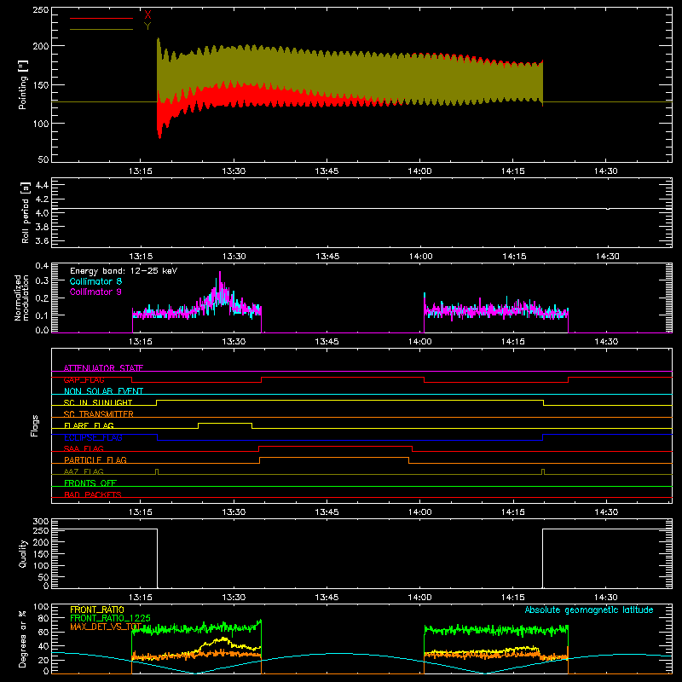This screenshot has height=682, width=682.
Task: Select the GAP_FLAG label
Action: pyautogui.click(x=84, y=379)
